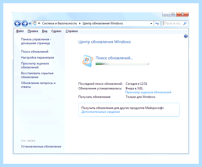Screen dimensions: 202x167
Task: Open 'Дополнительные сведения' link
Action: [x=100, y=112]
